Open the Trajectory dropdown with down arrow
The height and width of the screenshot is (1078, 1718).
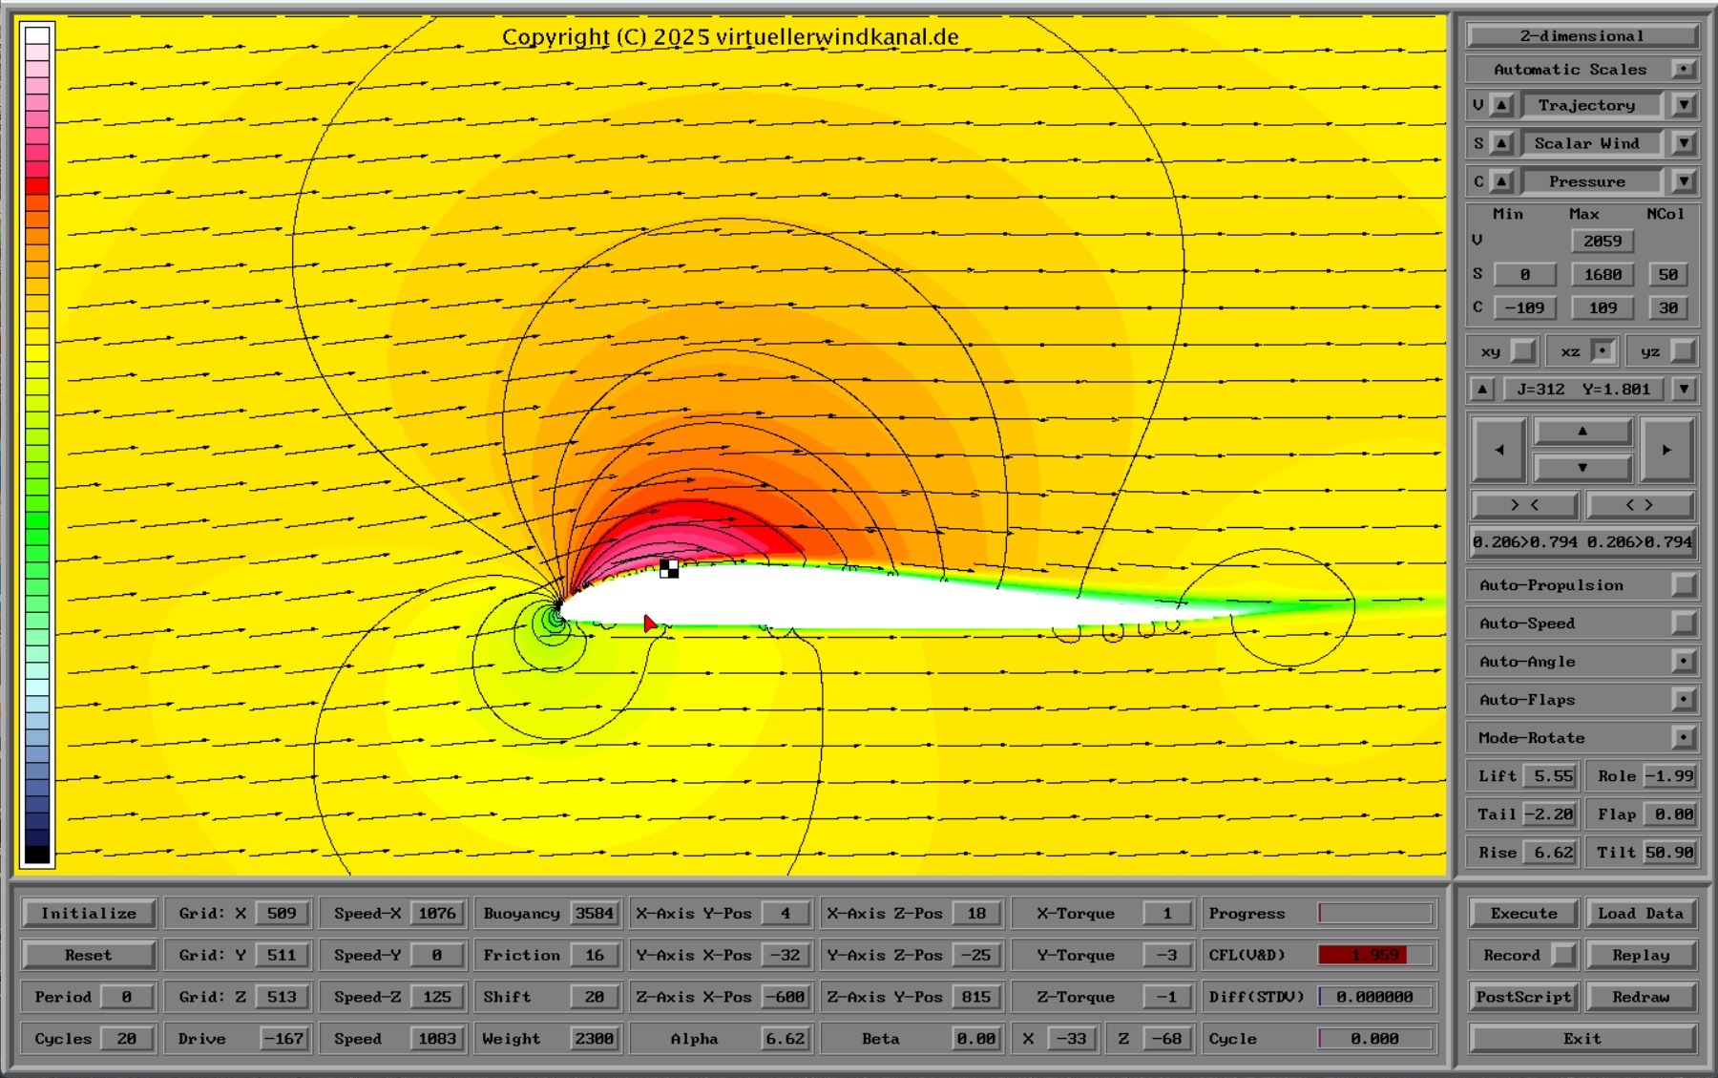click(1684, 105)
